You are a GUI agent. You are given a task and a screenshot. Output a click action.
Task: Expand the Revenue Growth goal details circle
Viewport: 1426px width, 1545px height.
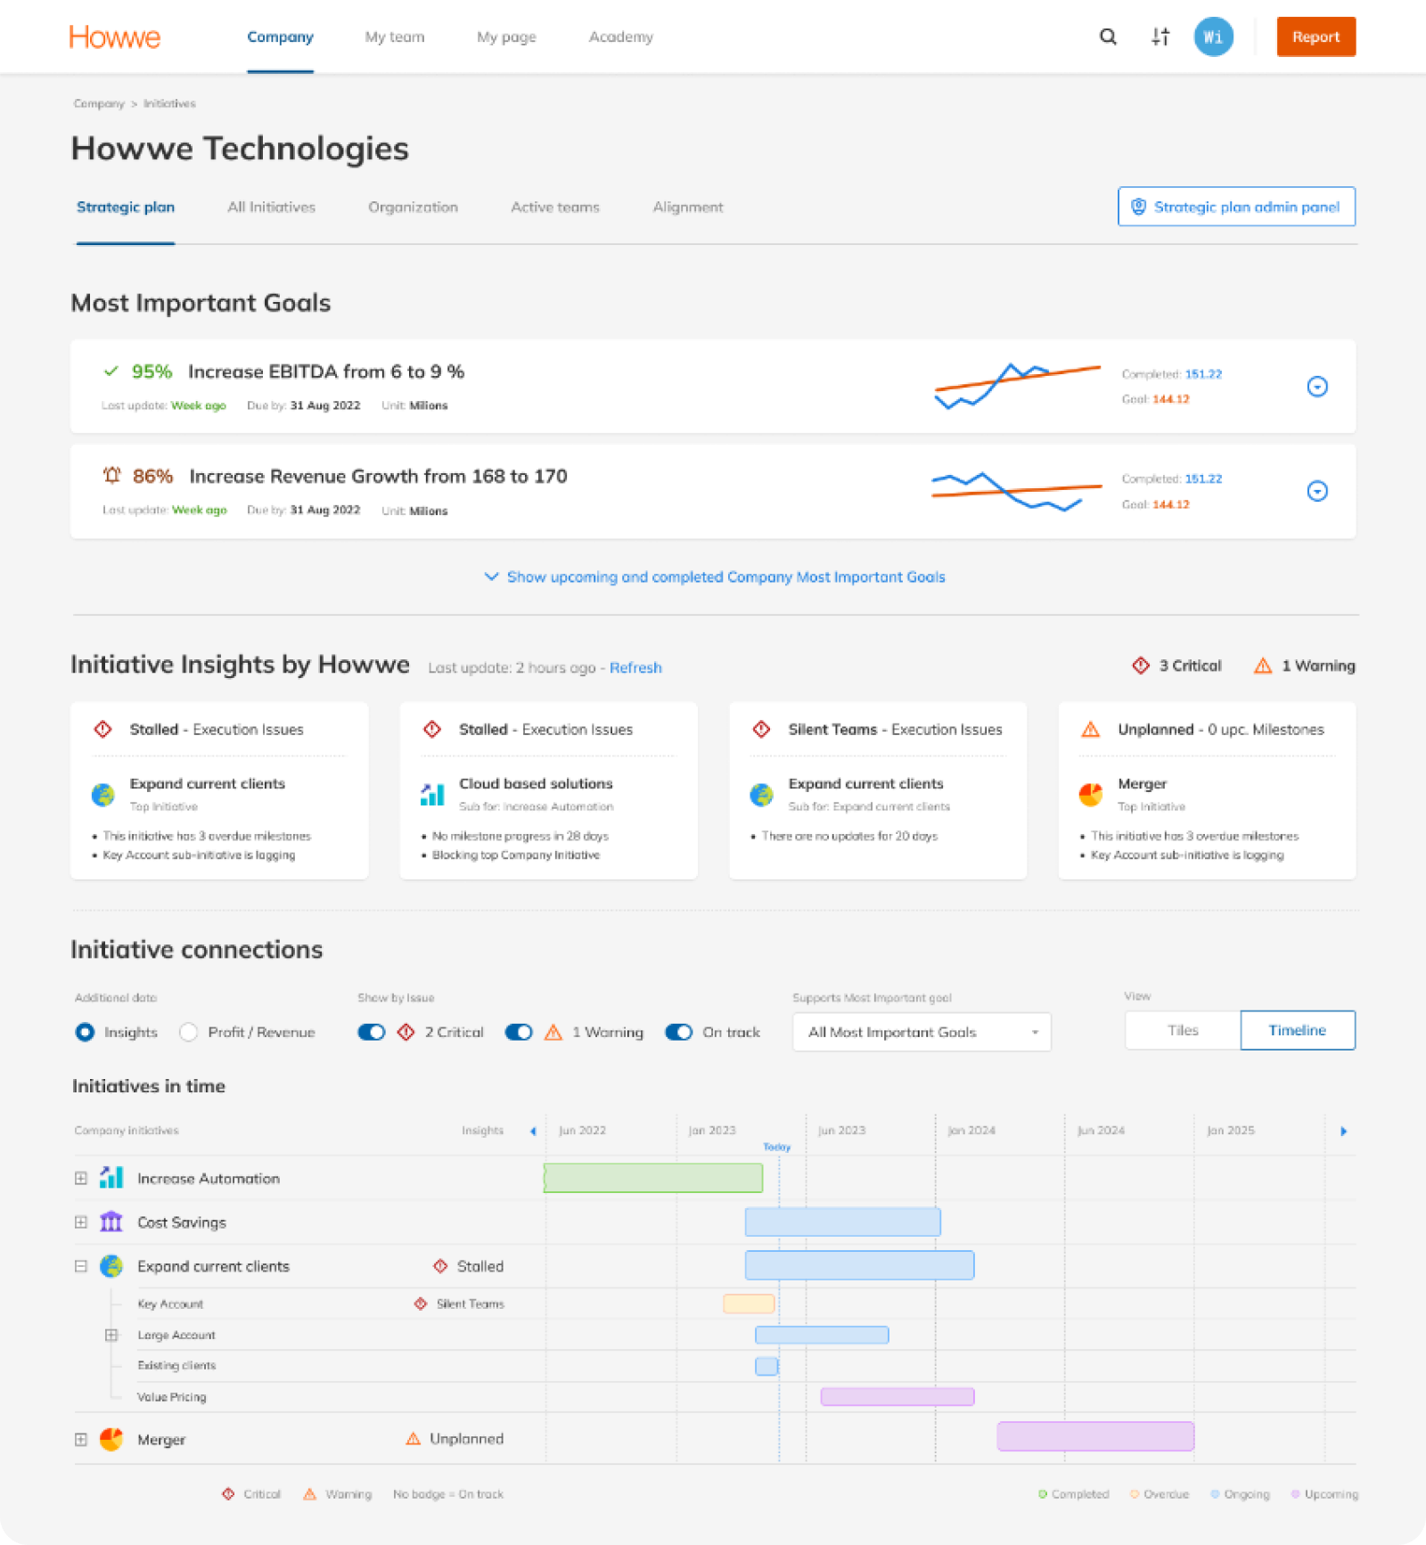[x=1317, y=491]
